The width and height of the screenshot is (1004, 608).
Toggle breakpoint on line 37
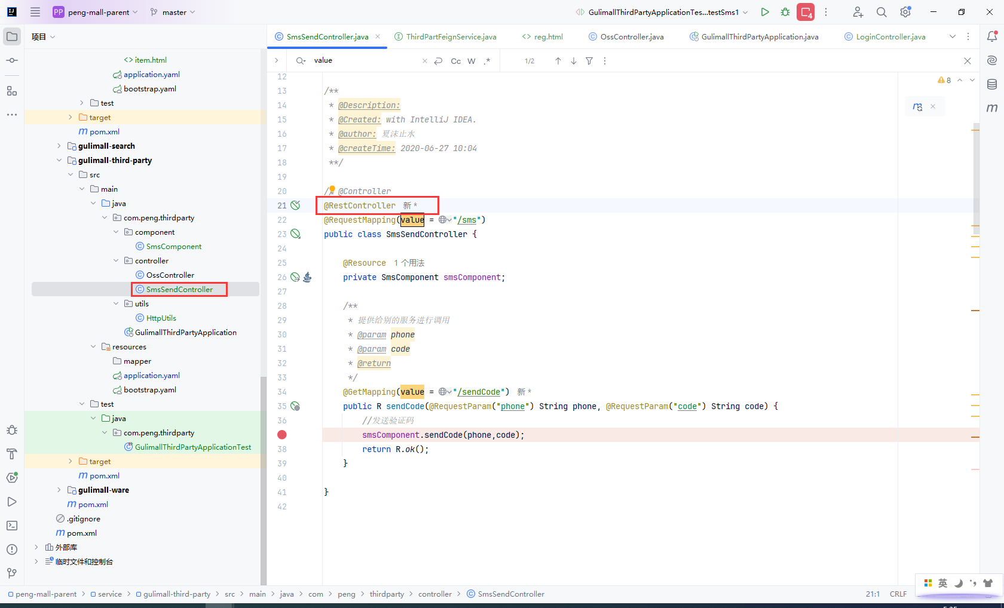coord(282,435)
